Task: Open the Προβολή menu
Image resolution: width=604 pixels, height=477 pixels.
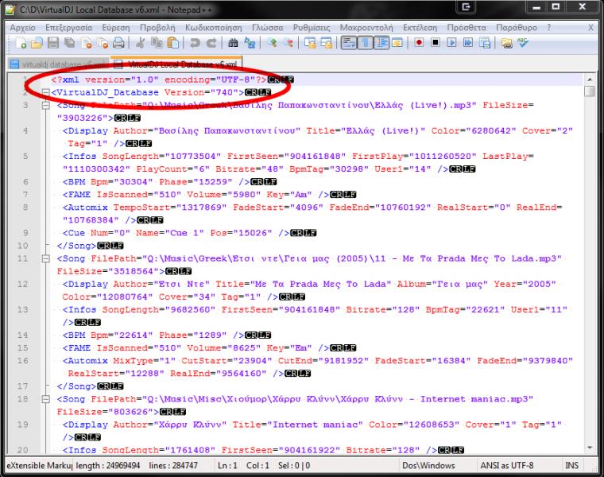Action: [157, 28]
